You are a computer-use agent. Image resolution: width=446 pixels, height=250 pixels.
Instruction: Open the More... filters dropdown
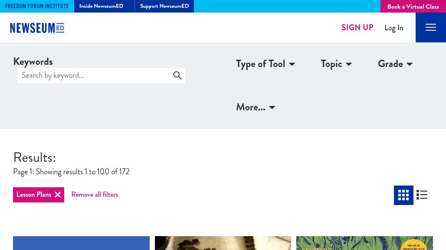coord(255,107)
